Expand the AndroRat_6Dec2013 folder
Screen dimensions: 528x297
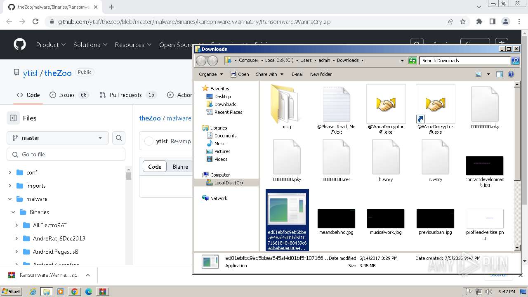coord(16,238)
